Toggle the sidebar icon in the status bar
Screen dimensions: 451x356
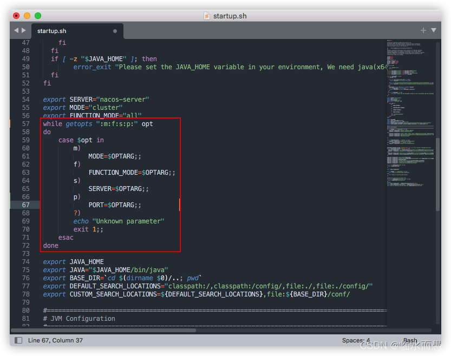pyautogui.click(x=18, y=340)
